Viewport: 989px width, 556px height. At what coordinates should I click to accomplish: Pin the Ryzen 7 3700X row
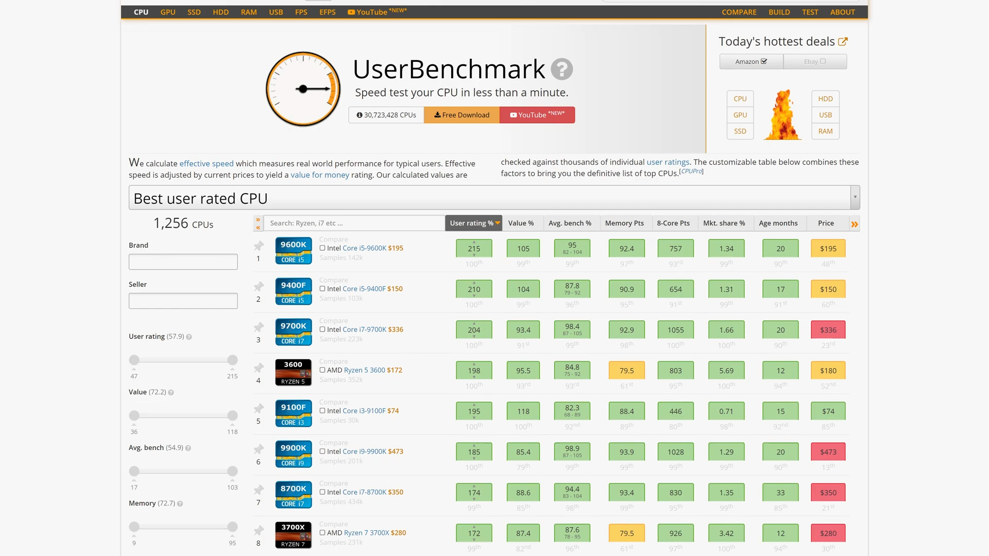(259, 530)
